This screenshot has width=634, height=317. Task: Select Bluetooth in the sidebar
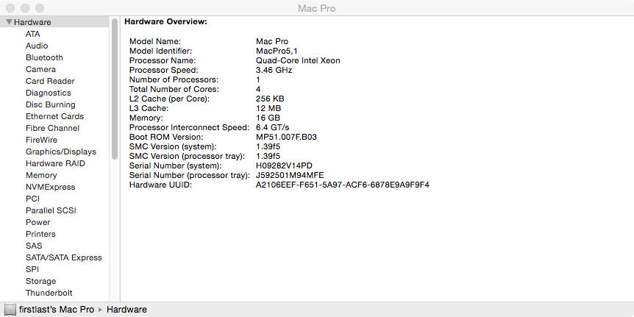pyautogui.click(x=44, y=57)
